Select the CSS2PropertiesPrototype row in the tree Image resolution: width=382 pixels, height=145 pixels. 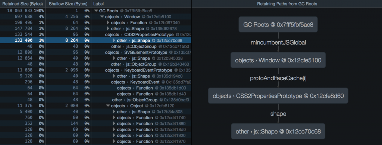(96, 35)
